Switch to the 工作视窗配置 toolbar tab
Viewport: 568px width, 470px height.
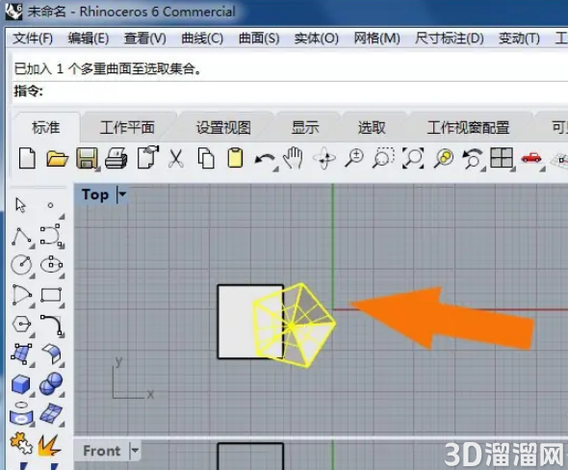coord(469,127)
